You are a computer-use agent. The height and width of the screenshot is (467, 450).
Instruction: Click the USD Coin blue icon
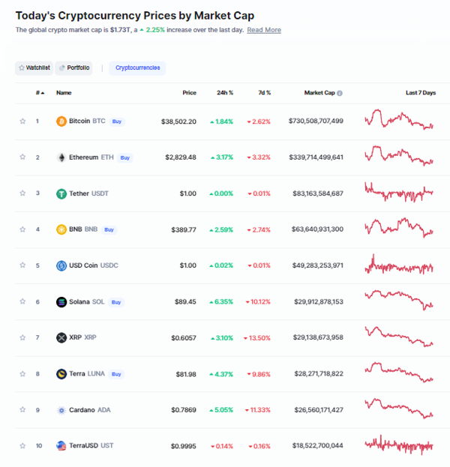61,265
